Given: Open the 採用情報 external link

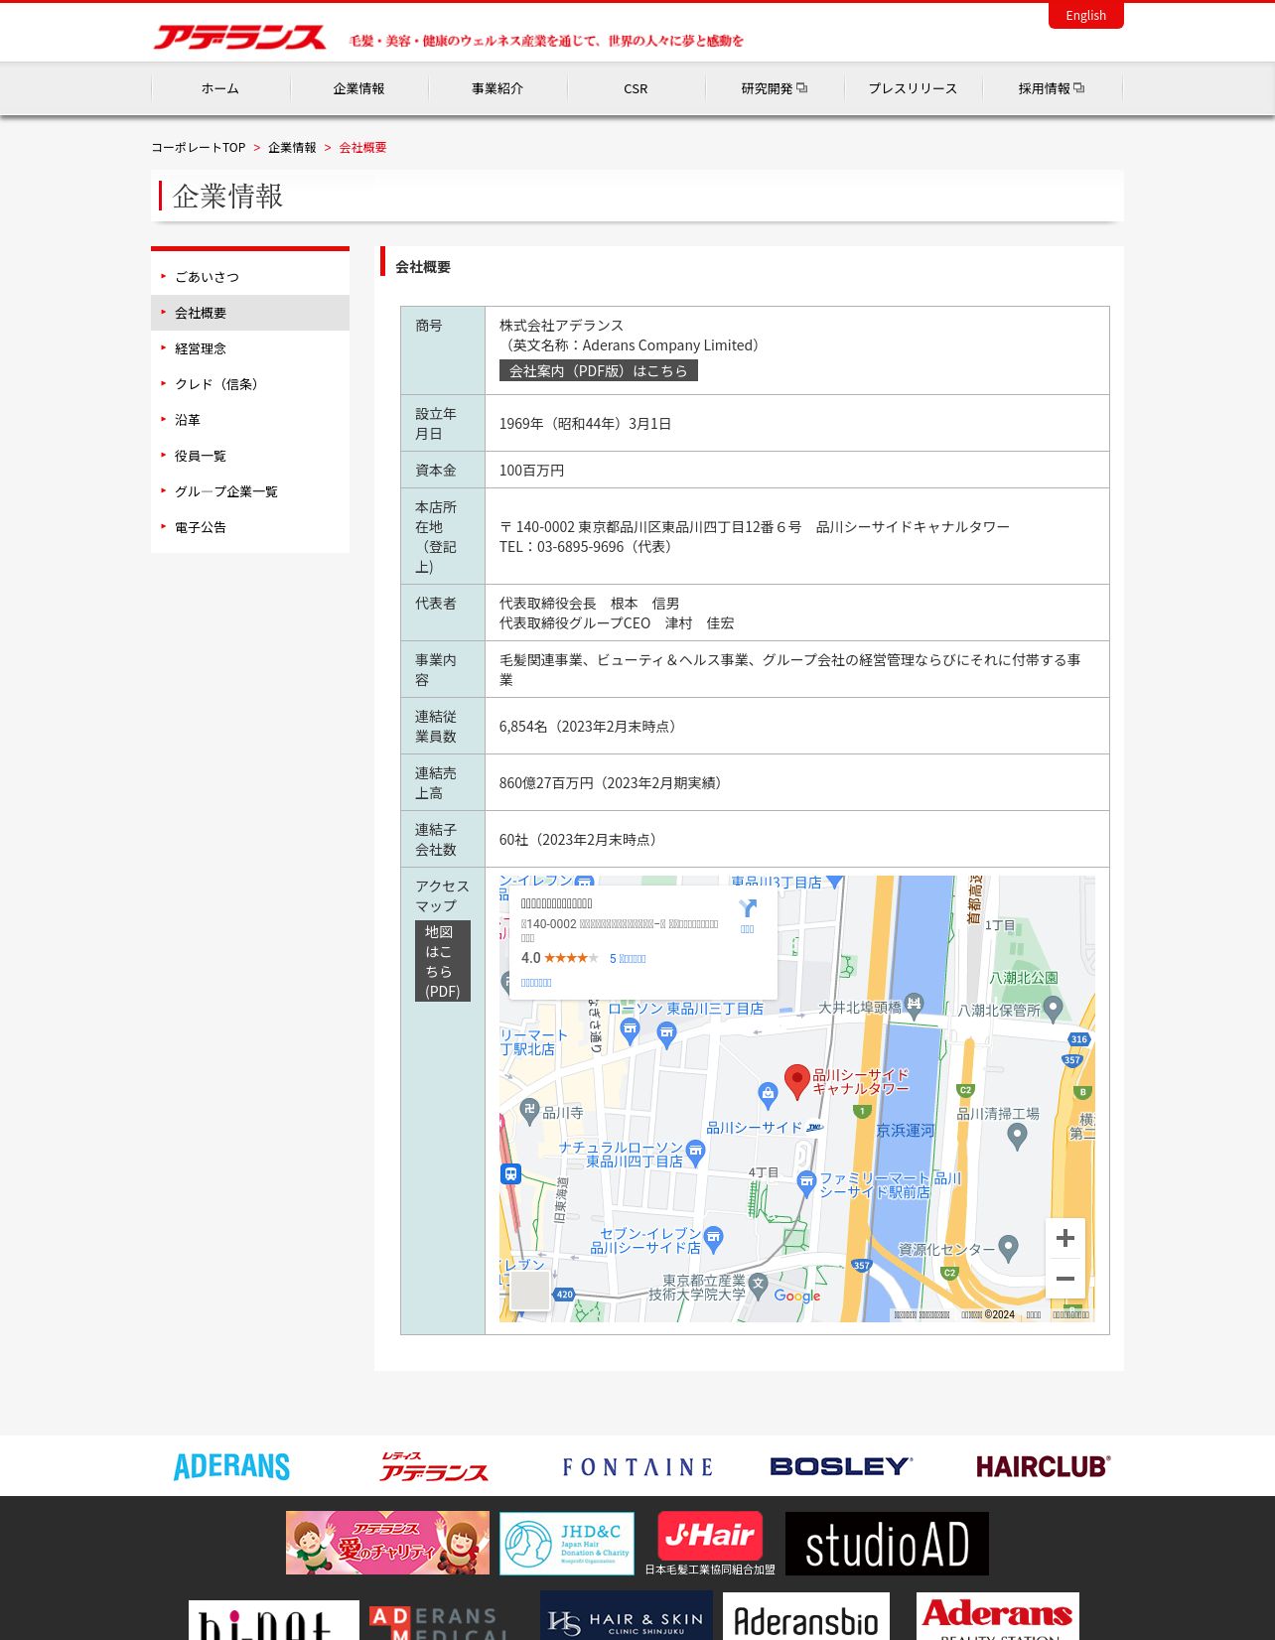Looking at the screenshot, I should click(x=1052, y=88).
